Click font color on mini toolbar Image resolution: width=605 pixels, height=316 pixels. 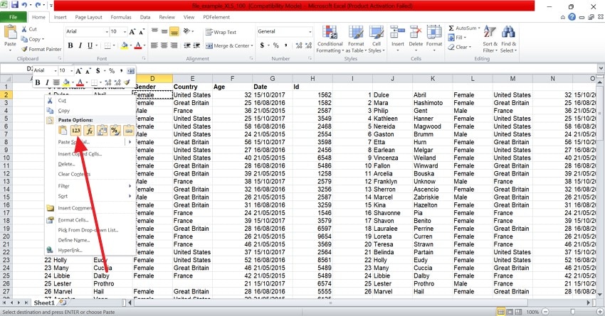point(80,82)
